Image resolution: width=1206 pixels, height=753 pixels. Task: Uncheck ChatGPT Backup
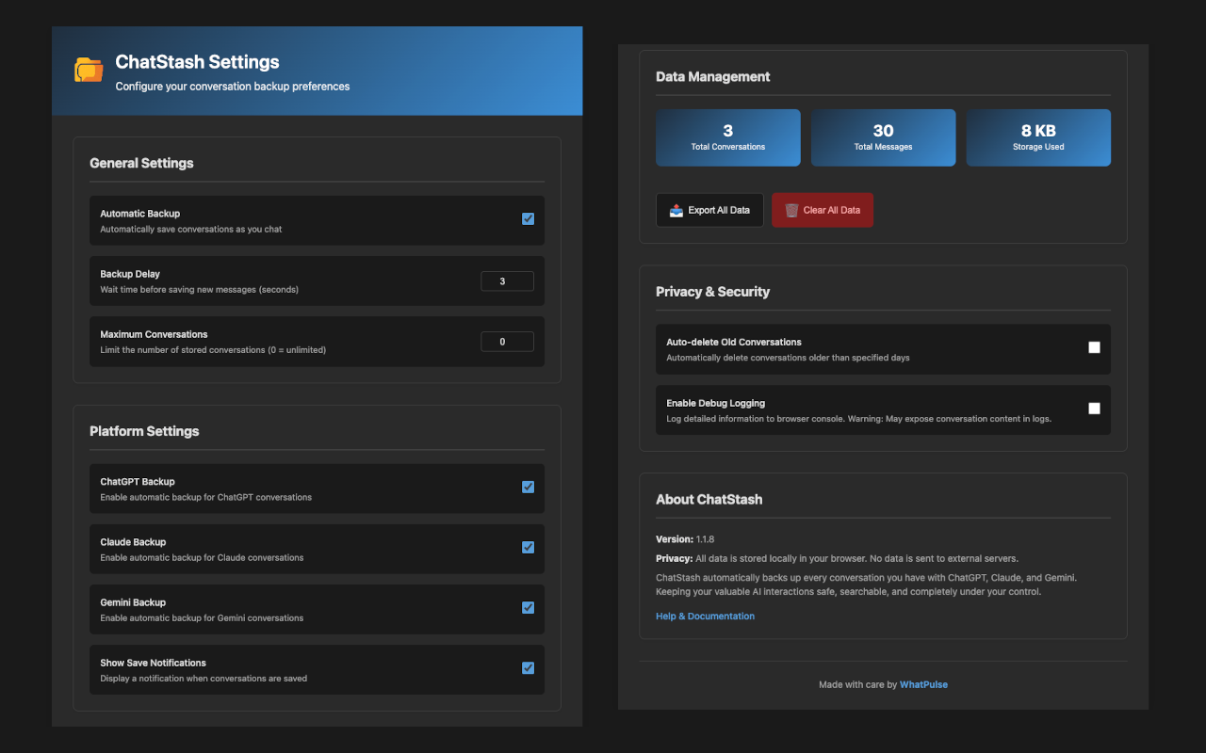528,487
